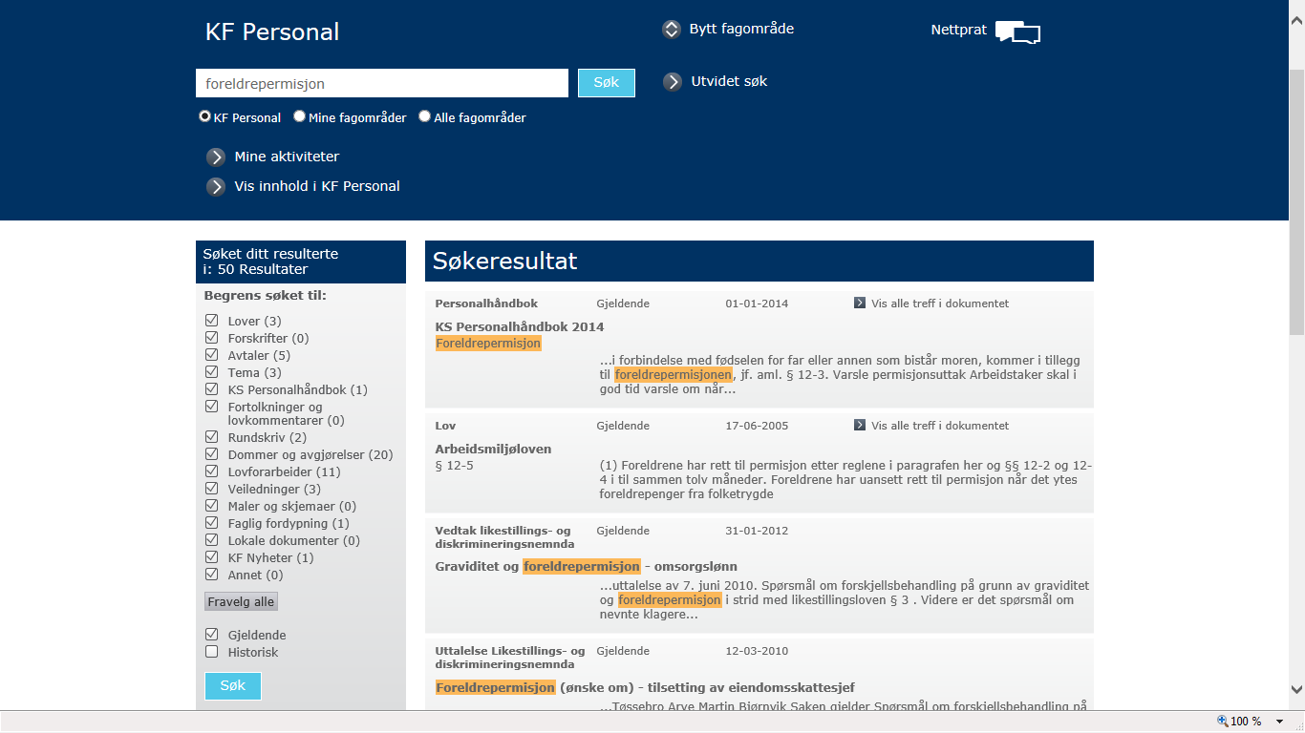
Task: Click the 50 Resultater summary text
Action: point(263,269)
